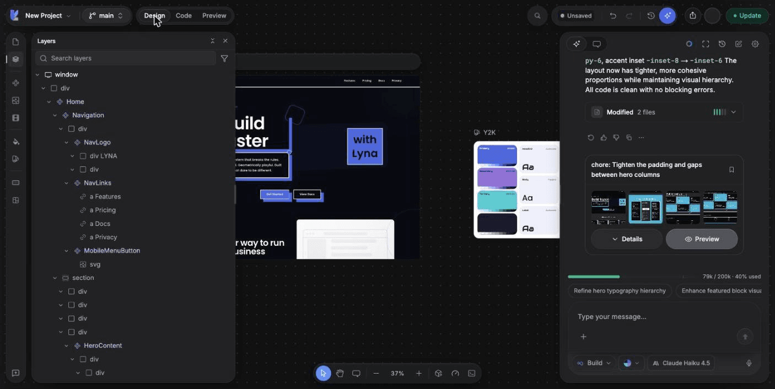
Task: Click the feedback icon at sidebar bottom
Action: tap(15, 373)
